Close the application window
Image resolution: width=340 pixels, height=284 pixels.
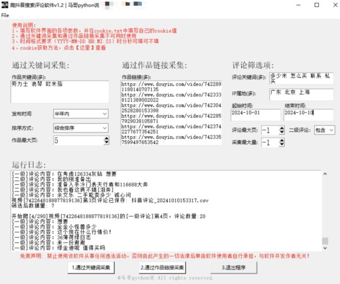[335, 5]
